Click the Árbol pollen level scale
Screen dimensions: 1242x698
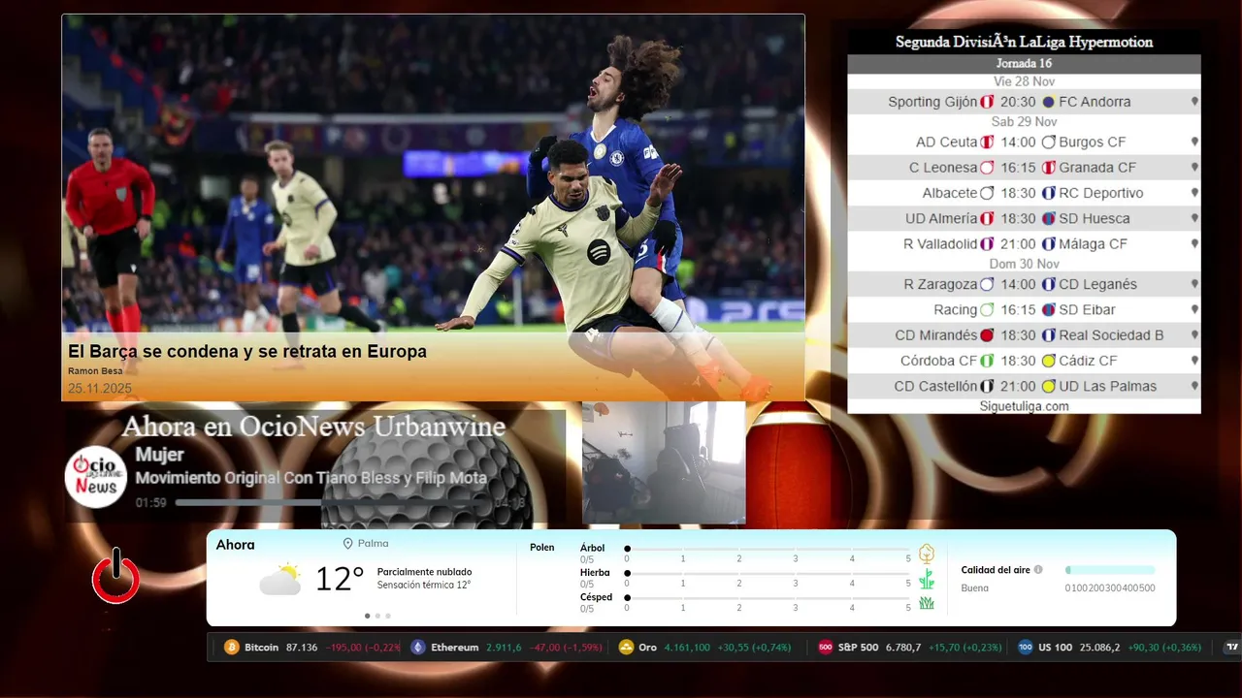pyautogui.click(x=768, y=549)
